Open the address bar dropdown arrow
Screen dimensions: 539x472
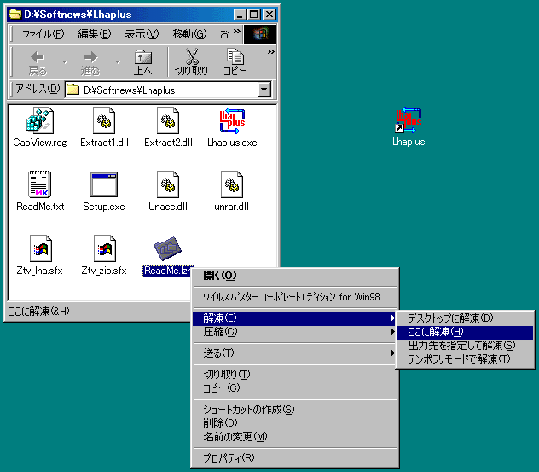coord(264,90)
